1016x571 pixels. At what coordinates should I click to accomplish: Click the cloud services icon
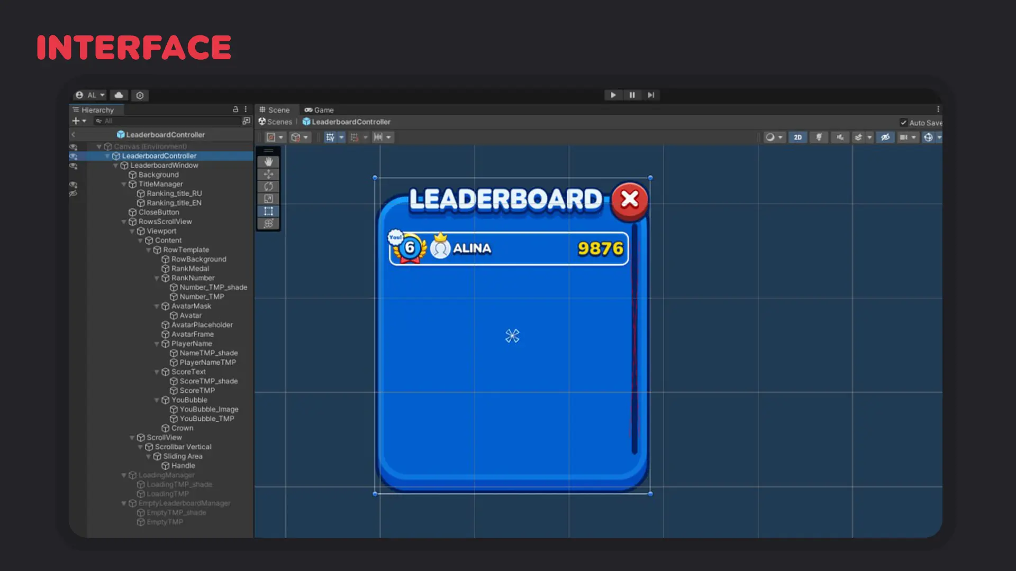(119, 95)
